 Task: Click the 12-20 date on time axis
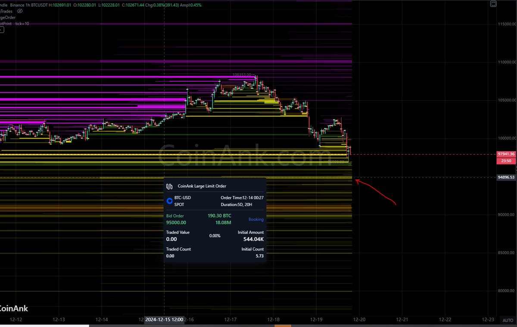pyautogui.click(x=359, y=320)
